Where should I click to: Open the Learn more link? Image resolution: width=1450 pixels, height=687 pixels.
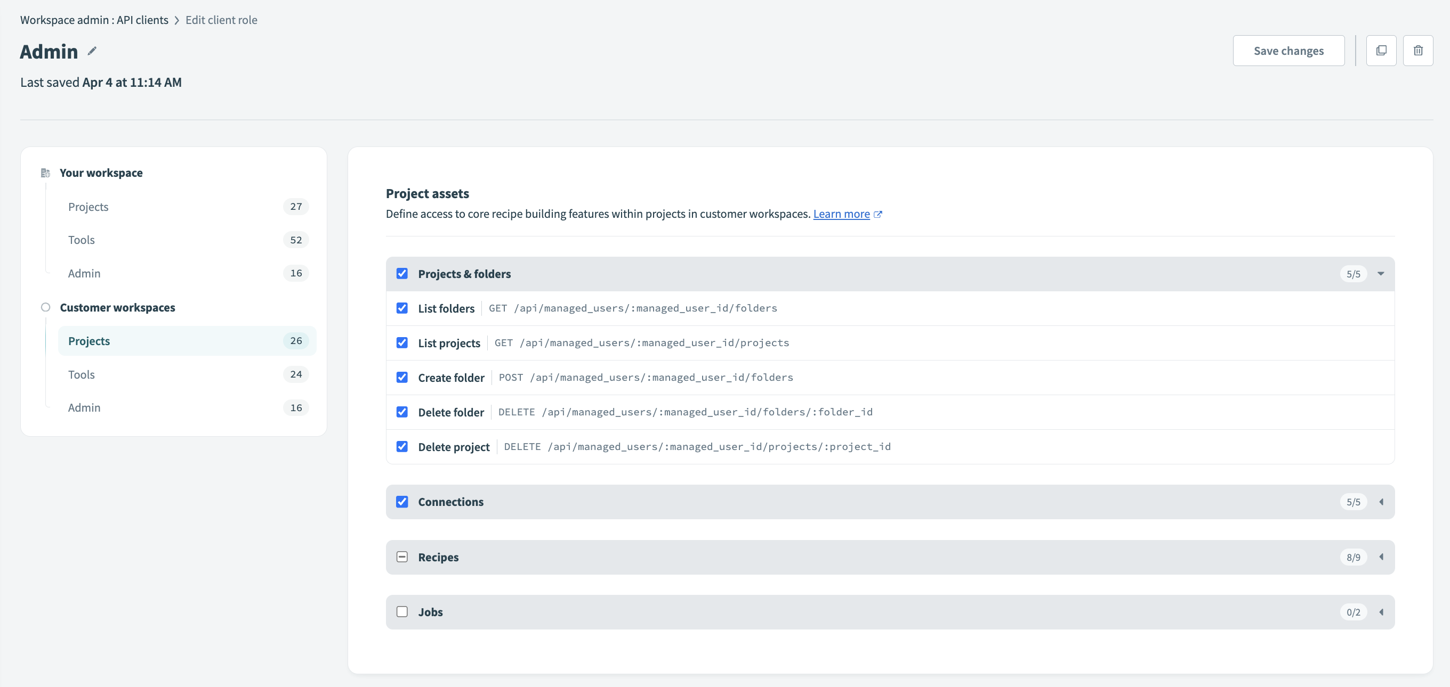842,214
